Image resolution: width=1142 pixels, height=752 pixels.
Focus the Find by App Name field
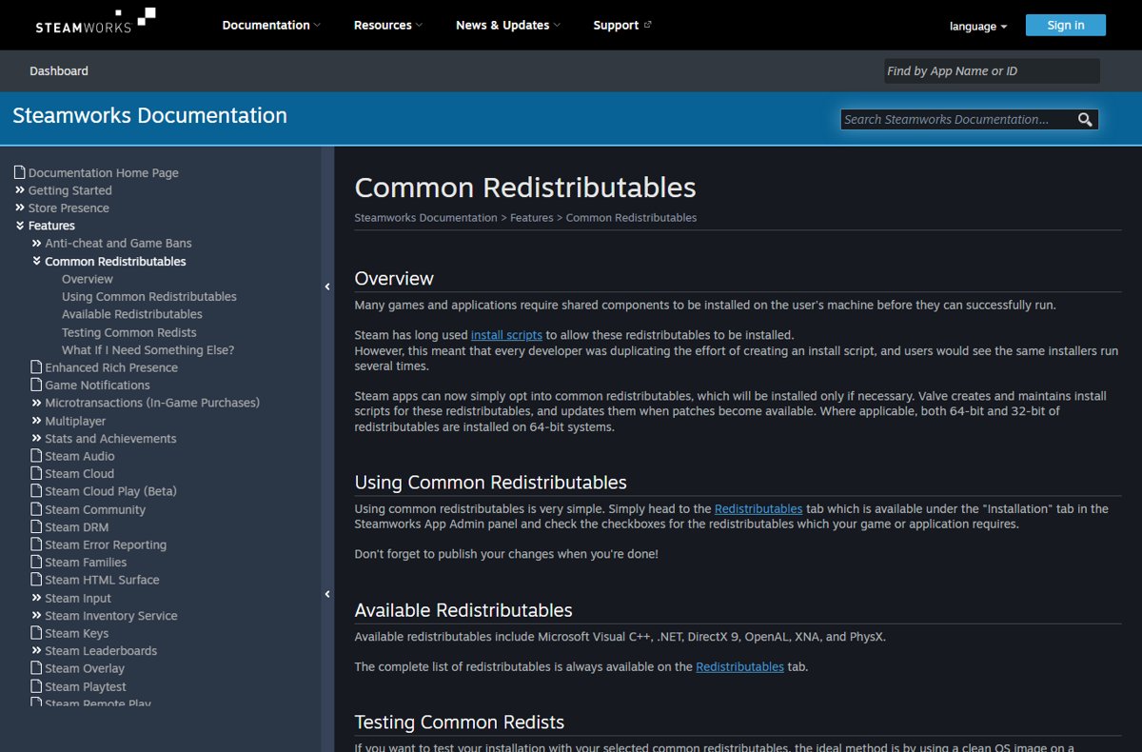[992, 71]
